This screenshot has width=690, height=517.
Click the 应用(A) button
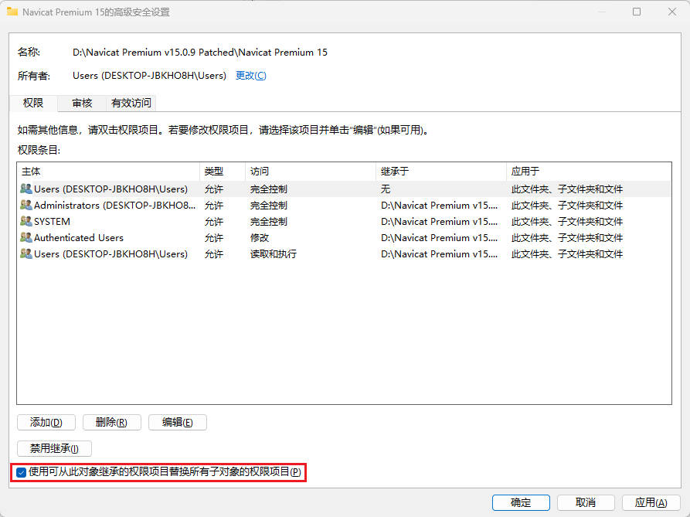coord(651,502)
